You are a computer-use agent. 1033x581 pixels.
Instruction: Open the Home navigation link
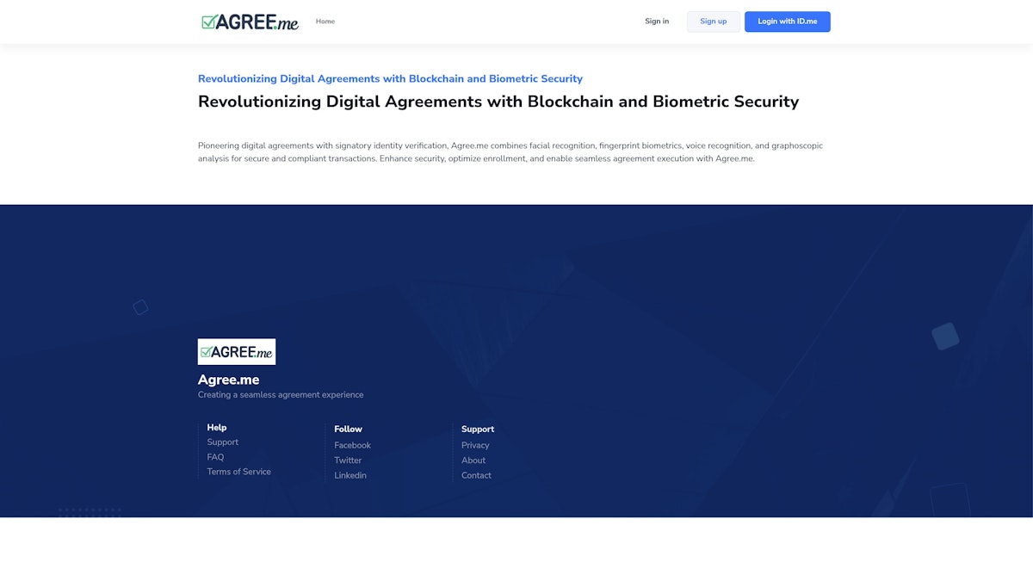(325, 22)
